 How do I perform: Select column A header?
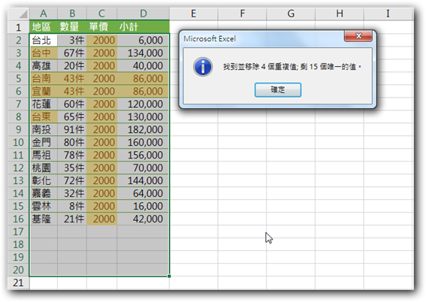click(44, 14)
